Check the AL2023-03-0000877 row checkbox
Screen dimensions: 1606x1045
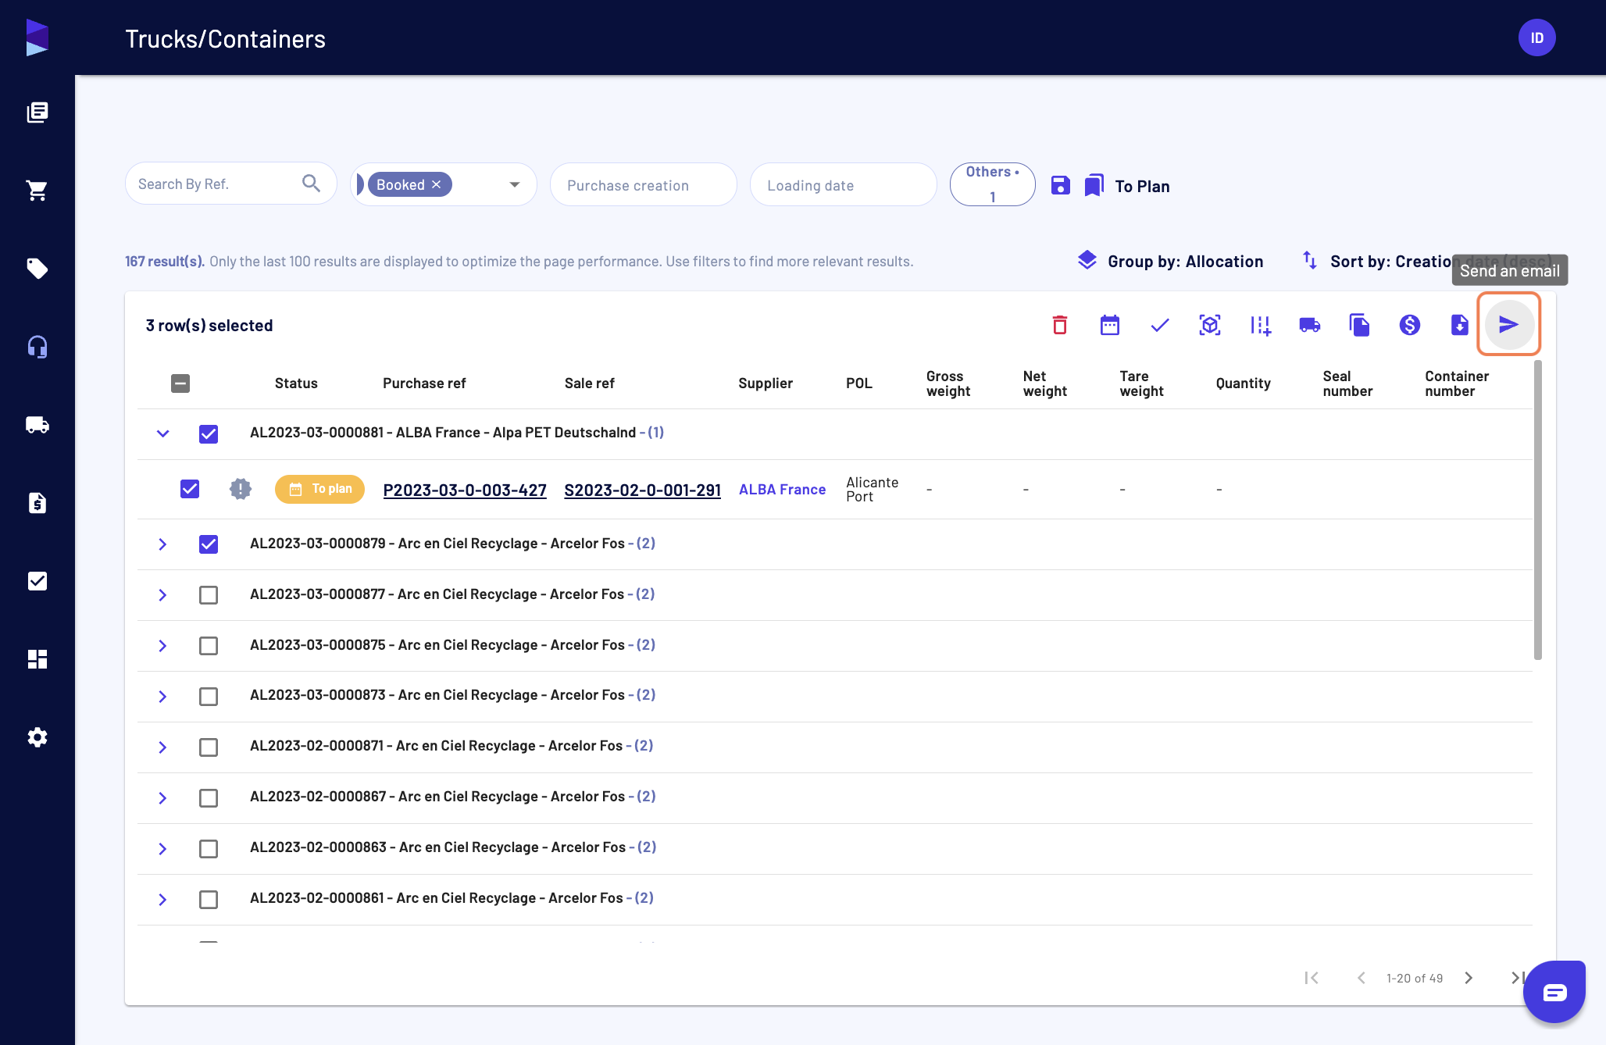[x=209, y=594]
